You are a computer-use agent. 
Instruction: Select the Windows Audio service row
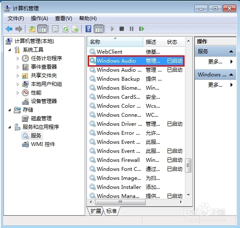[136, 61]
